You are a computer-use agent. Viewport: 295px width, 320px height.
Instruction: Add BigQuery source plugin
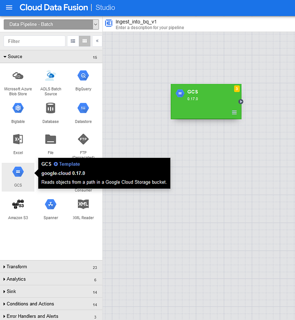(83, 80)
